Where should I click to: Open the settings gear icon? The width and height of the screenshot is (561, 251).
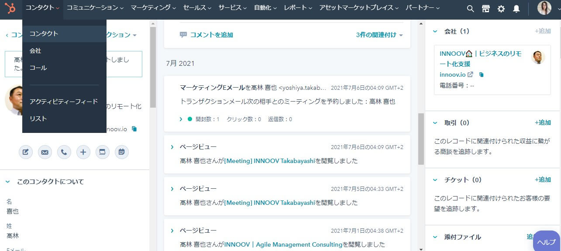501,9
